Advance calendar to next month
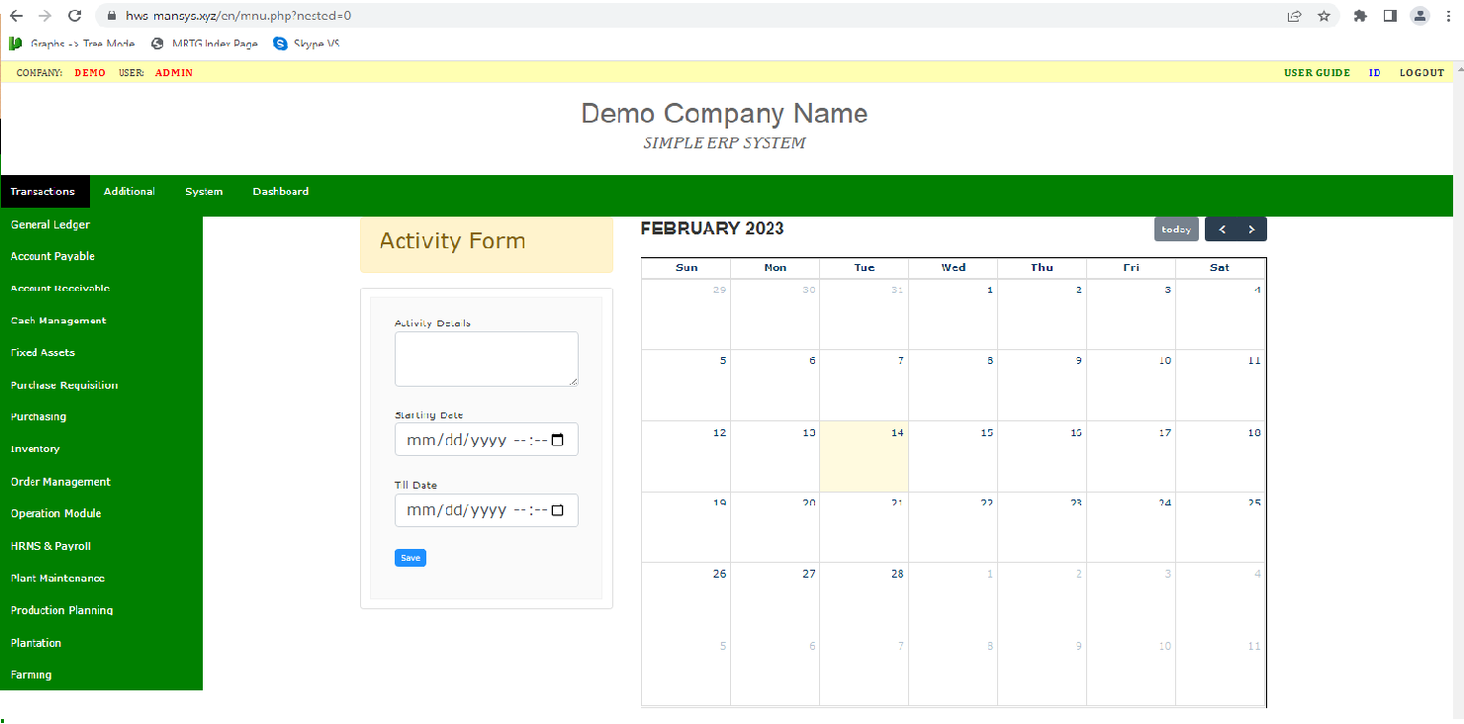The width and height of the screenshot is (1464, 724). [x=1251, y=229]
